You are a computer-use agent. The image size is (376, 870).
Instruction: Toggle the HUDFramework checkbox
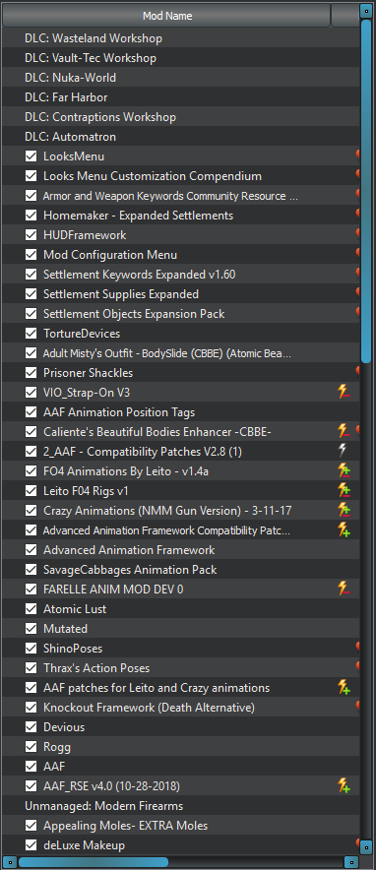[31, 235]
